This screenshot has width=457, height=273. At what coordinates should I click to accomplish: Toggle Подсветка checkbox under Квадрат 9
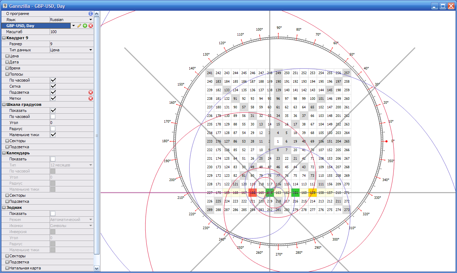[x=53, y=92]
